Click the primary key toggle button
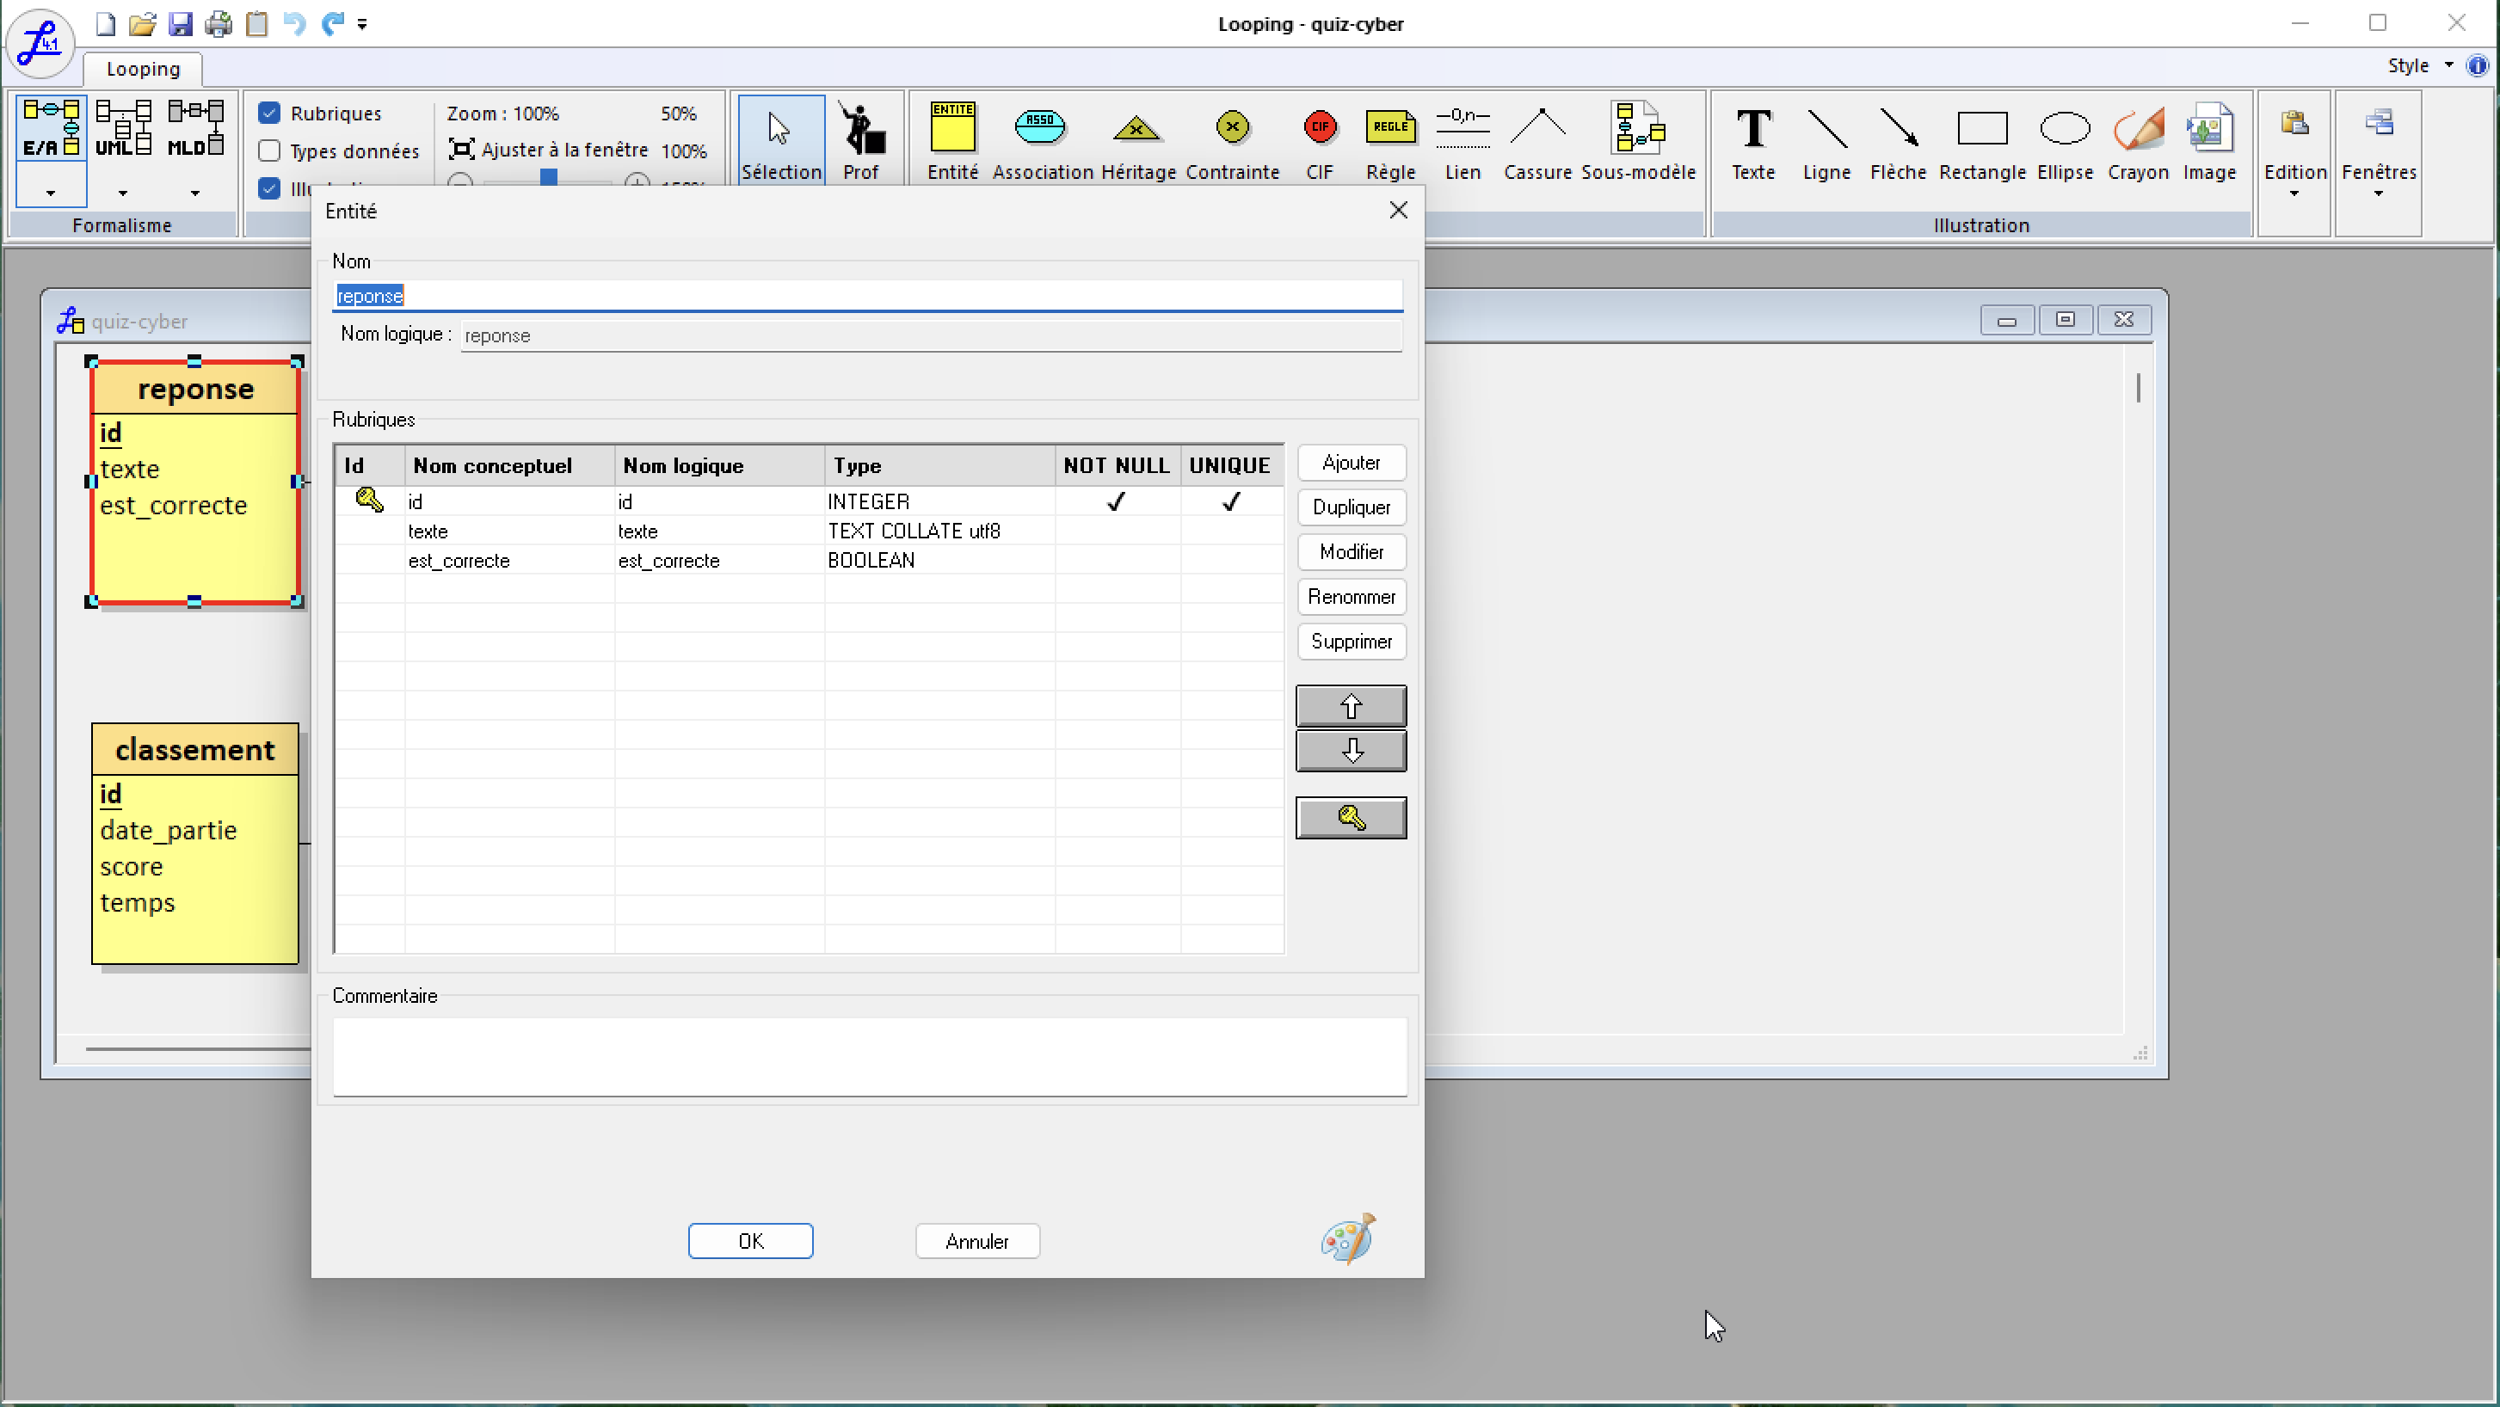The image size is (2500, 1407). [x=1350, y=818]
